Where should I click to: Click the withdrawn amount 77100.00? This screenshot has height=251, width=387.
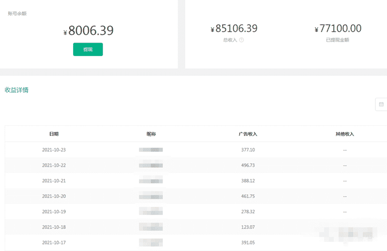pyautogui.click(x=338, y=29)
